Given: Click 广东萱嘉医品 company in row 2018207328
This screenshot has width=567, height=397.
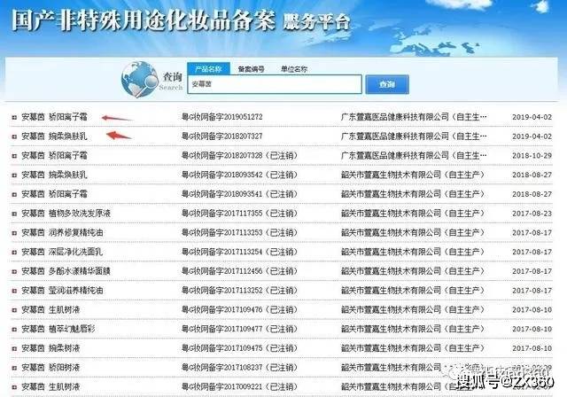Looking at the screenshot, I should pyautogui.click(x=414, y=156).
